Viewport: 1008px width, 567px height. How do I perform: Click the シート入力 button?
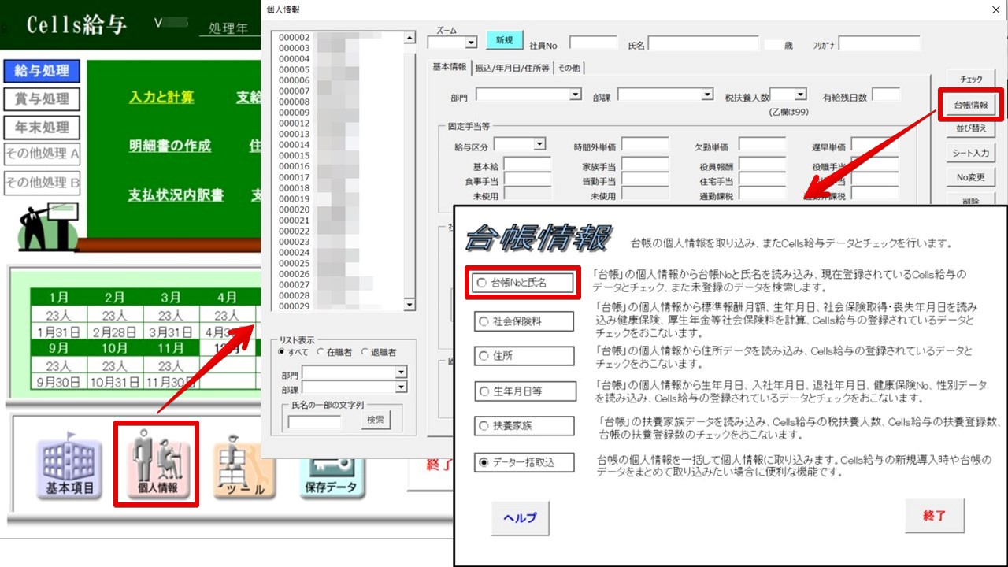(x=972, y=153)
